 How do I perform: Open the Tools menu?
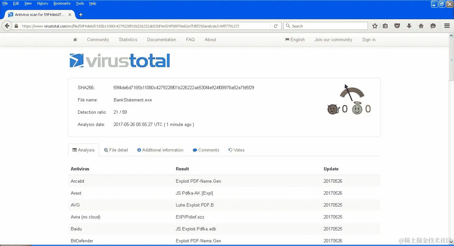pyautogui.click(x=80, y=3)
